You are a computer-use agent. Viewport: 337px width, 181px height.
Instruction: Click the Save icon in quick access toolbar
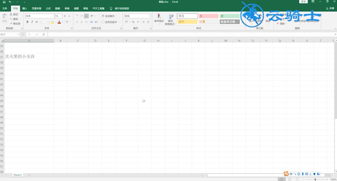pyautogui.click(x=4, y=2)
